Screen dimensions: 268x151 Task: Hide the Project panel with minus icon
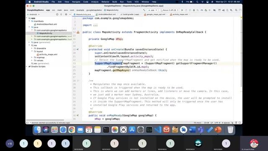70,14
